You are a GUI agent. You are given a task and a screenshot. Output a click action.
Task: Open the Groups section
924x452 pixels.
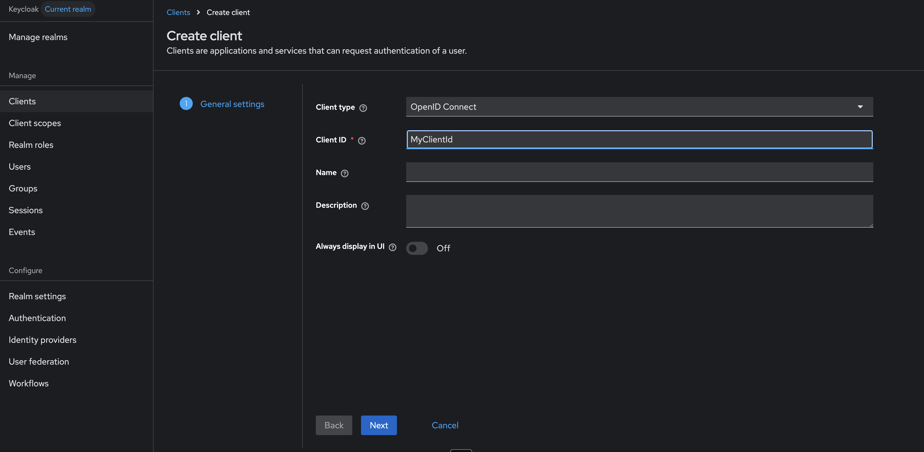pyautogui.click(x=77, y=188)
